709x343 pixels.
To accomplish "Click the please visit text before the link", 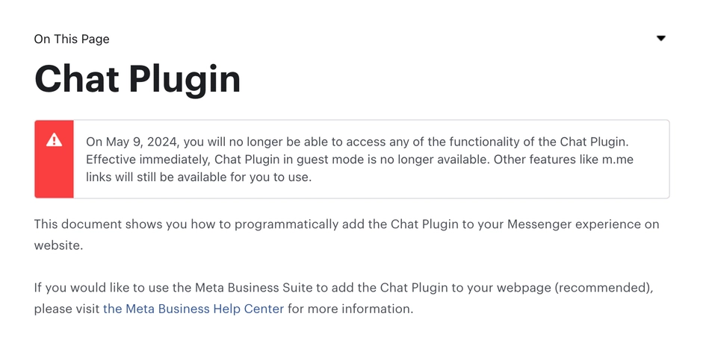I will tap(67, 309).
